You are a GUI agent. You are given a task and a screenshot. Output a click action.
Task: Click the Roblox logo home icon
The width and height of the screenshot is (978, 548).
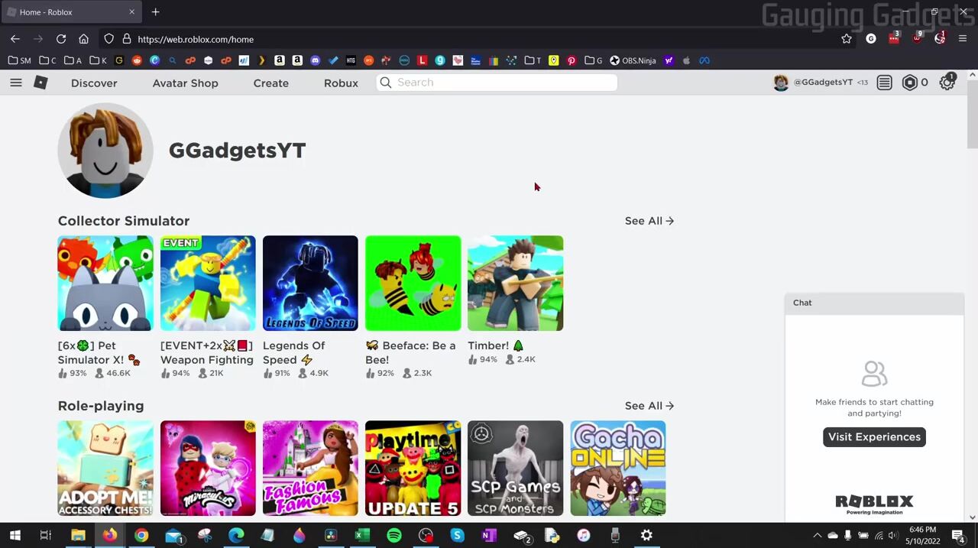[x=40, y=83]
